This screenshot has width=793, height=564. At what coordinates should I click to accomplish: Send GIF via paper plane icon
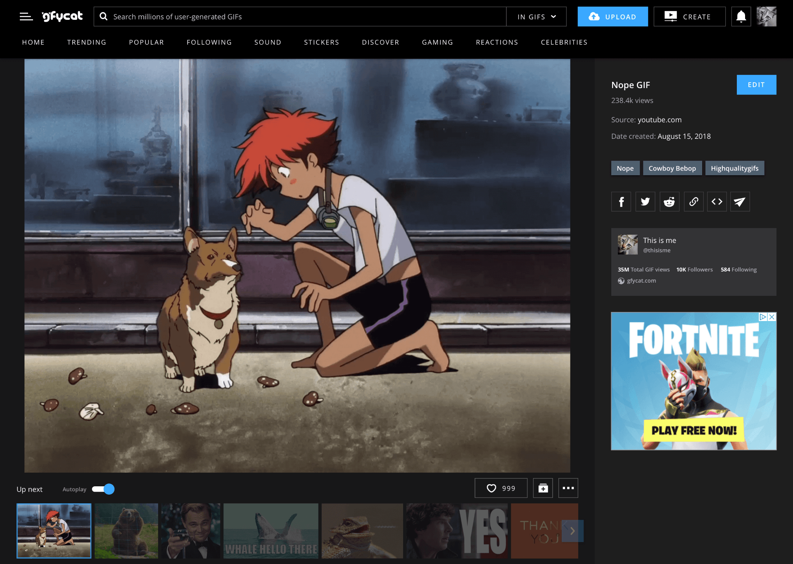coord(740,202)
